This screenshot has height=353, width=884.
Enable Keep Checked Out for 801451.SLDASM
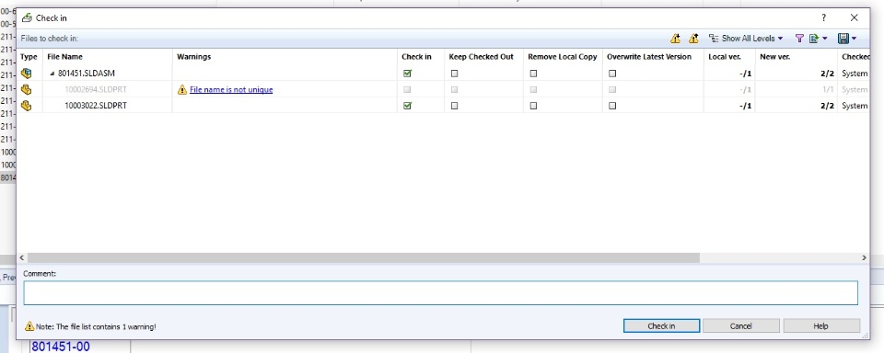[454, 74]
